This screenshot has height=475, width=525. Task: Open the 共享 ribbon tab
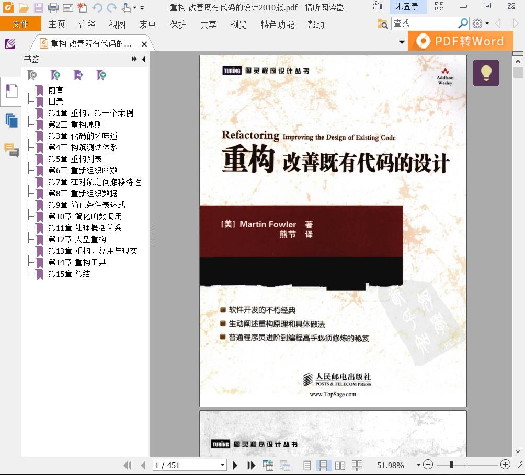(x=208, y=25)
